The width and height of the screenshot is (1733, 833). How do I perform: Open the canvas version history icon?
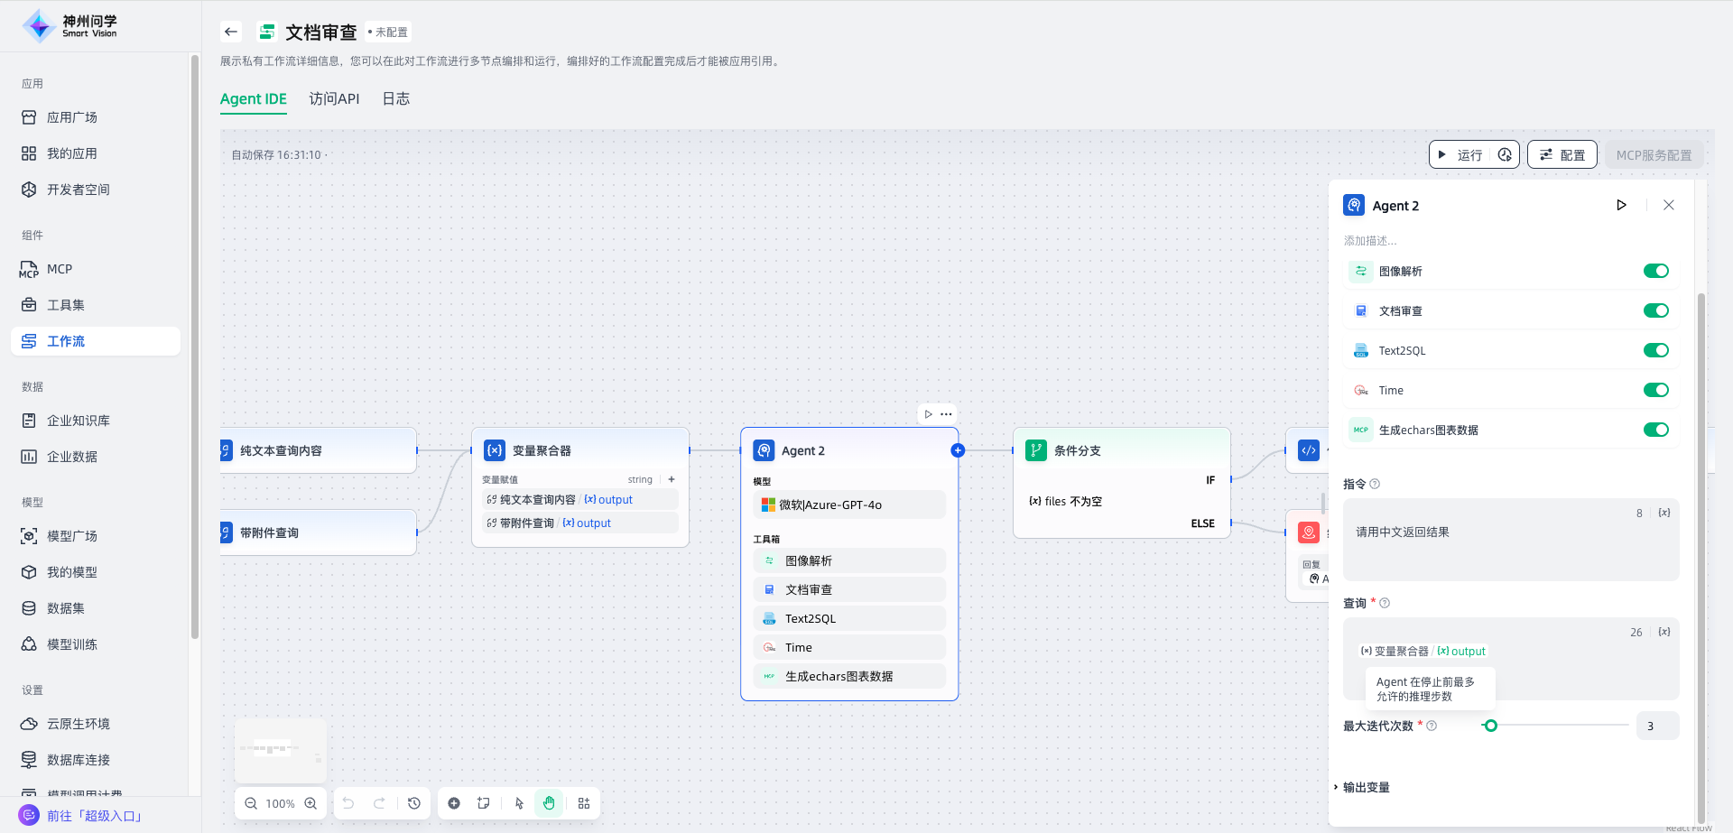tap(414, 803)
